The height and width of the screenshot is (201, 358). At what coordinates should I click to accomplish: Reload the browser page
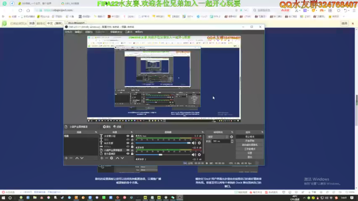[x=20, y=10]
